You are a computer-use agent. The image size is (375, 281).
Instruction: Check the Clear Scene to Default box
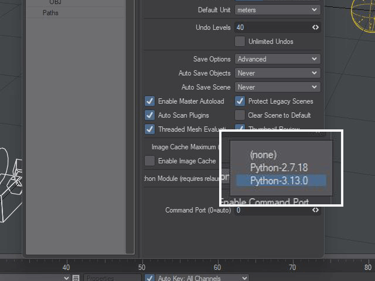(240, 115)
